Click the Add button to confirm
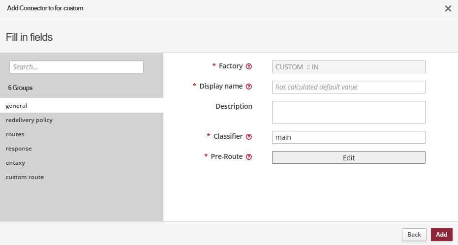Image resolution: width=458 pixels, height=245 pixels. coord(441,235)
